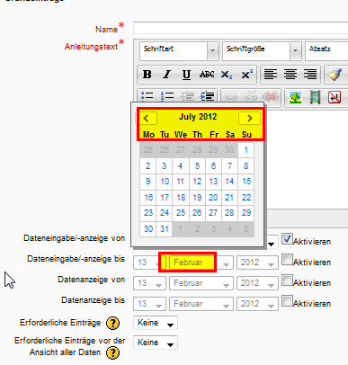
Task: Select July 14 in the calendar
Action: pos(229,182)
